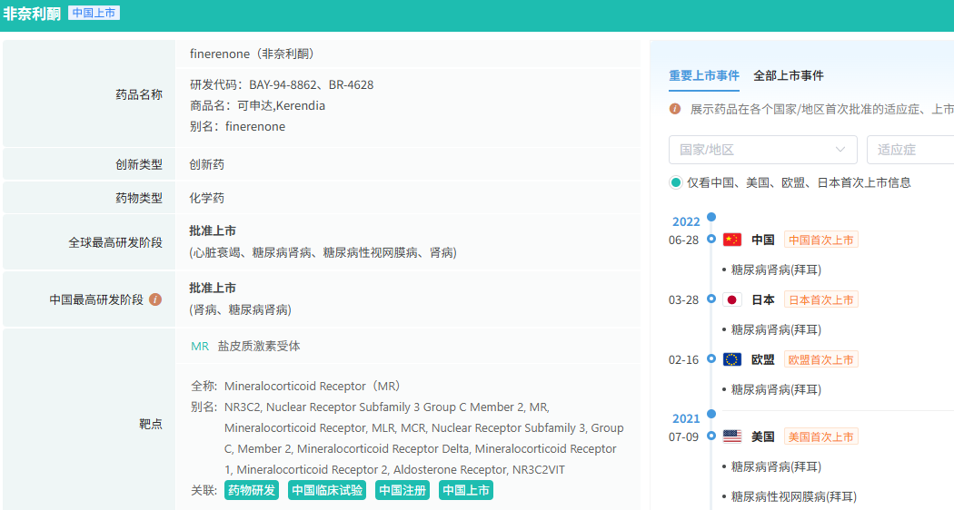The image size is (954, 510).
Task: Click the info icon before 展示药品 description
Action: (675, 109)
